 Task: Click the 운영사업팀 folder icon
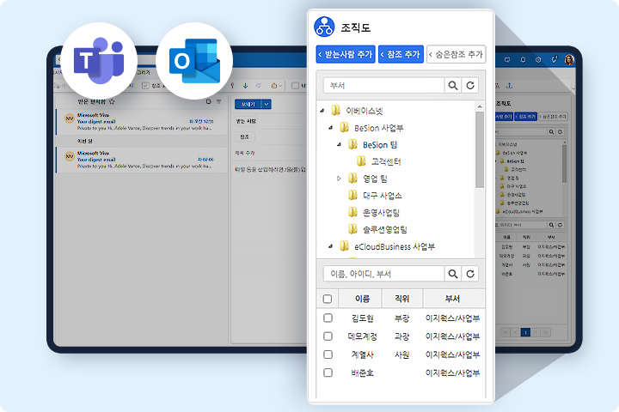[352, 212]
